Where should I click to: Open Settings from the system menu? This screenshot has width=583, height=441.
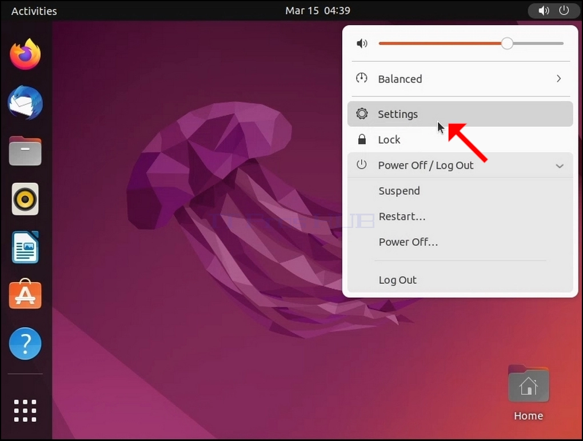point(460,114)
